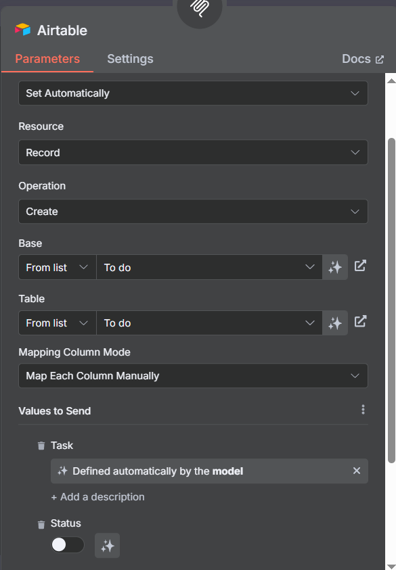Image resolution: width=396 pixels, height=570 pixels.
Task: Delete the Status field with trash icon
Action: click(x=41, y=524)
